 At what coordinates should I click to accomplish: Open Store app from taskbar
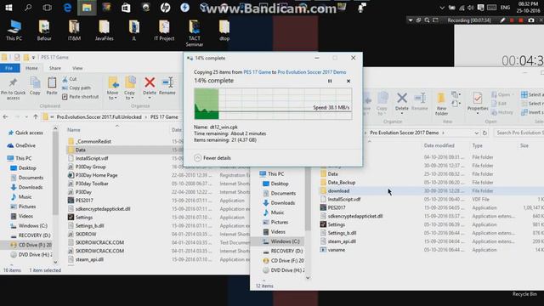pos(126,8)
